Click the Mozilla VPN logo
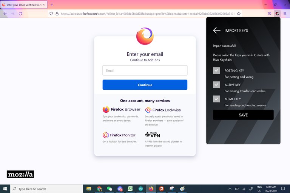 coord(153,135)
